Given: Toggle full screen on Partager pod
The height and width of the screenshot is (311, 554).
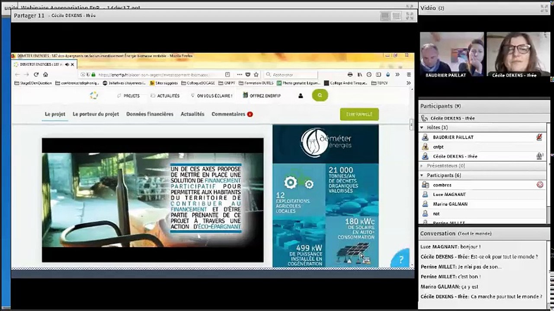Looking at the screenshot, I should point(409,16).
